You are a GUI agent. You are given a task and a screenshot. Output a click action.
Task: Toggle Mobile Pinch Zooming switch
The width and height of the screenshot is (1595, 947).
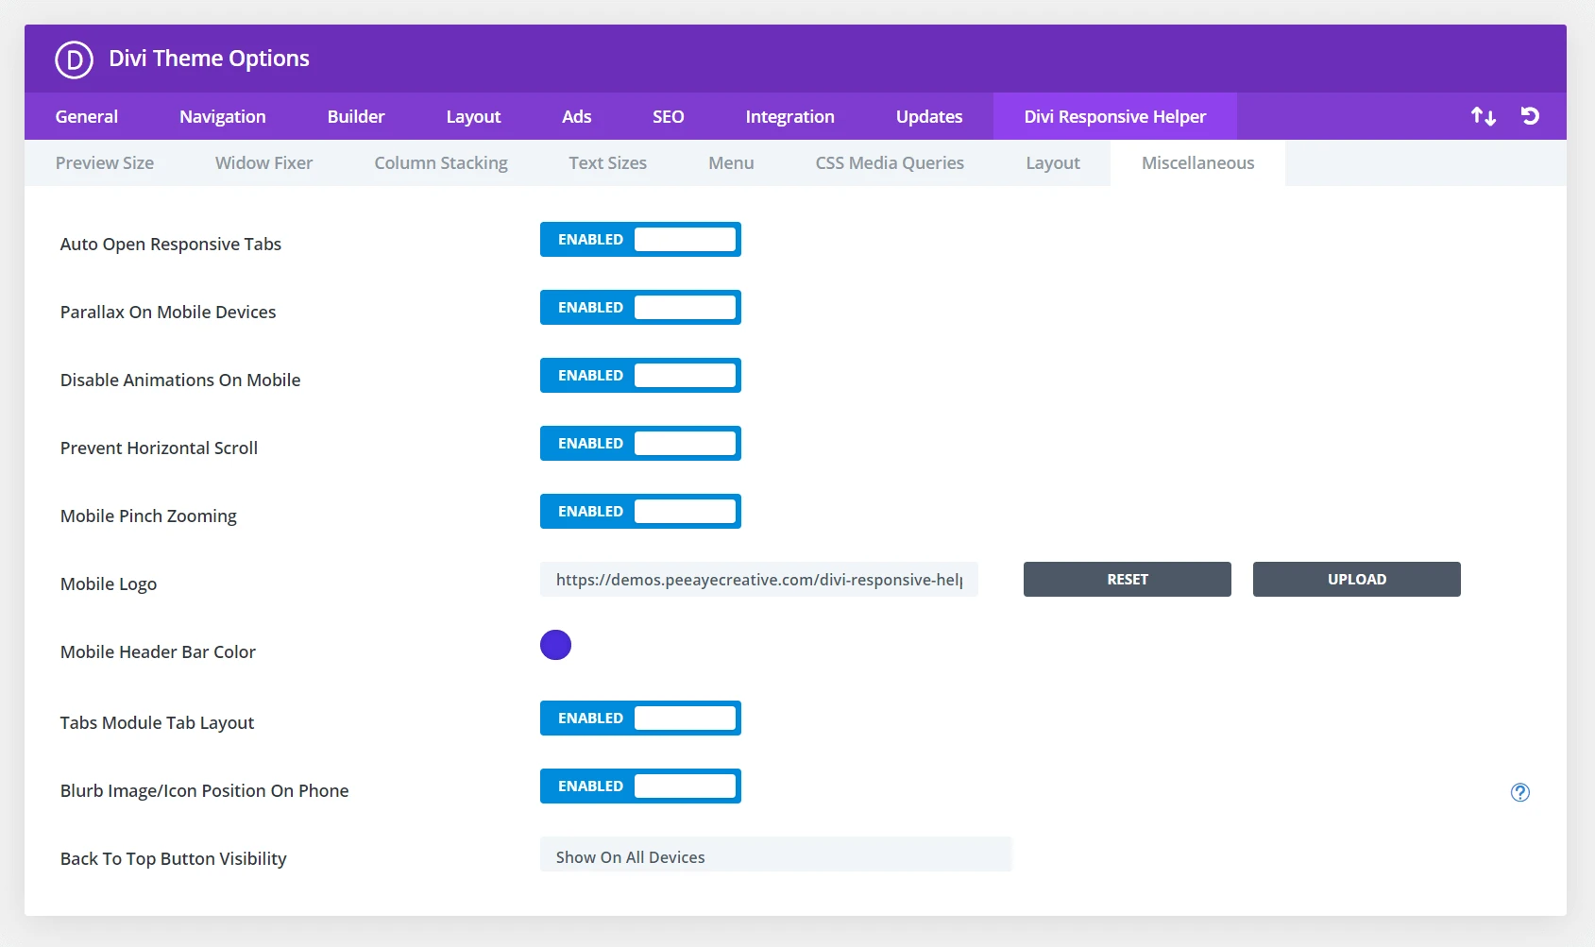(x=640, y=512)
